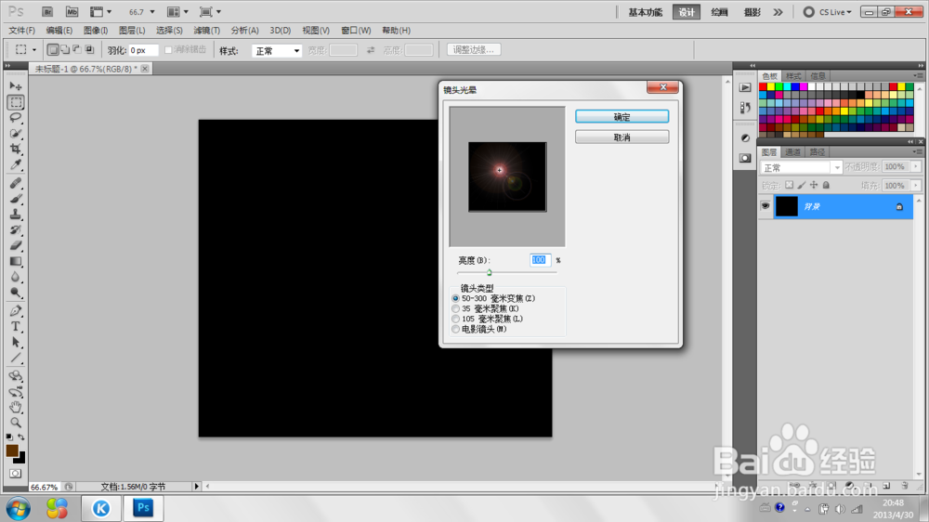Image resolution: width=929 pixels, height=522 pixels.
Task: Select the 3D Rotate tool
Action: tap(16, 376)
